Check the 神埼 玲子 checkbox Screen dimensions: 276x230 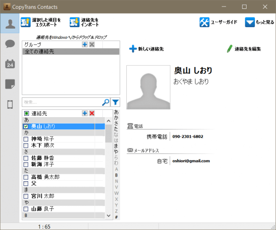pyautogui.click(x=26, y=139)
